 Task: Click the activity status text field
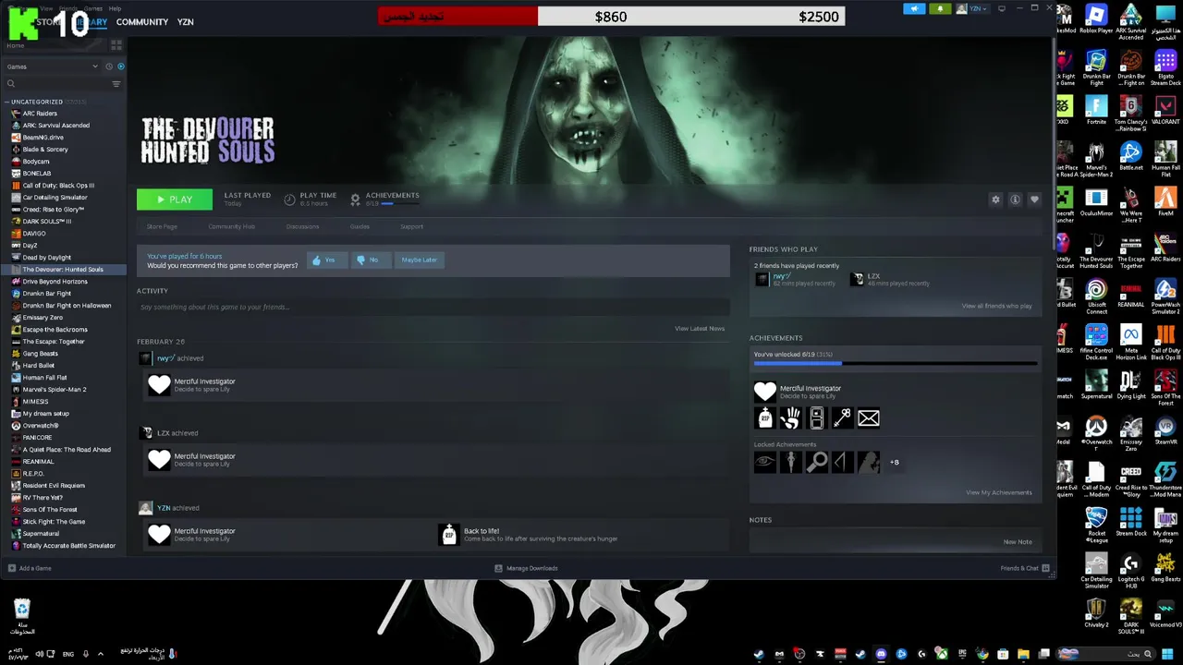pyautogui.click(x=433, y=307)
